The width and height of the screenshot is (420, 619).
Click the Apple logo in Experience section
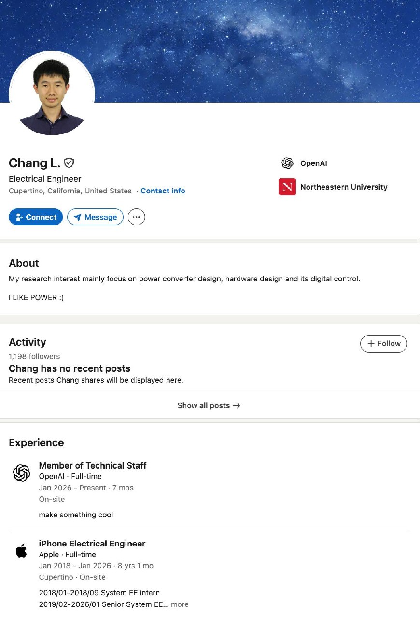(22, 550)
